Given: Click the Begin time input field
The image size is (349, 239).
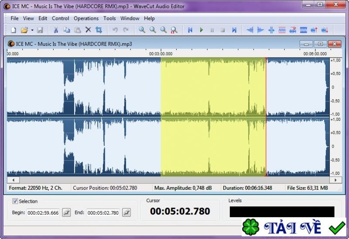Looking at the screenshot, I should pyautogui.click(x=43, y=213).
